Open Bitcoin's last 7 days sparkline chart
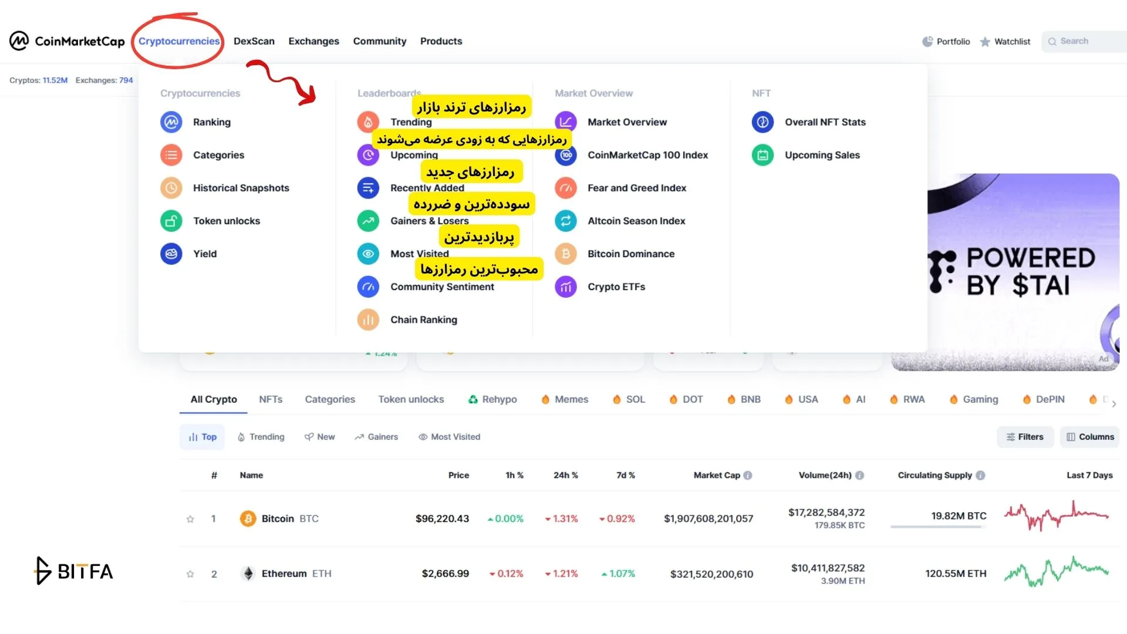Image resolution: width=1127 pixels, height=634 pixels. point(1057,516)
